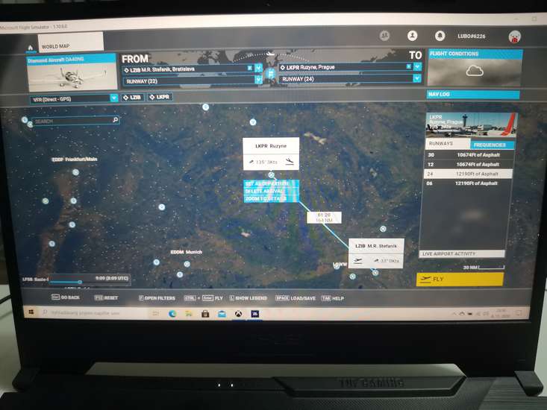The image size is (547, 410).
Task: Click the yellow FLY button
Action: click(x=460, y=279)
